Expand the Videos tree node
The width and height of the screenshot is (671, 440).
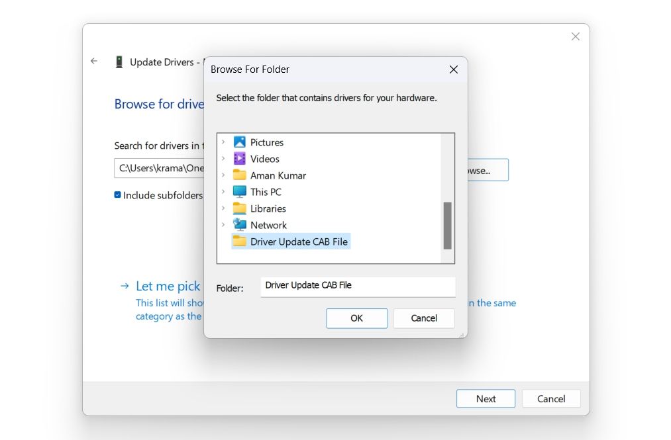click(x=223, y=159)
